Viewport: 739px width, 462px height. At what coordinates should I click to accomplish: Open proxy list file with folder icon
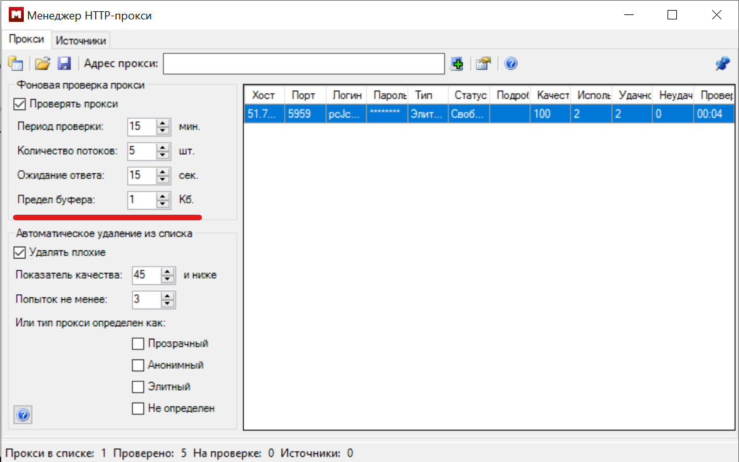(x=42, y=63)
